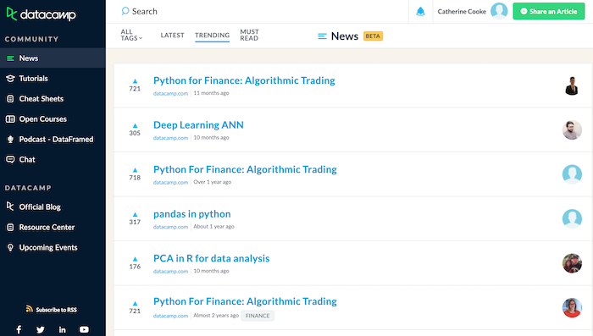Open DataCamp Facebook page
The image size is (593, 336).
pyautogui.click(x=19, y=329)
